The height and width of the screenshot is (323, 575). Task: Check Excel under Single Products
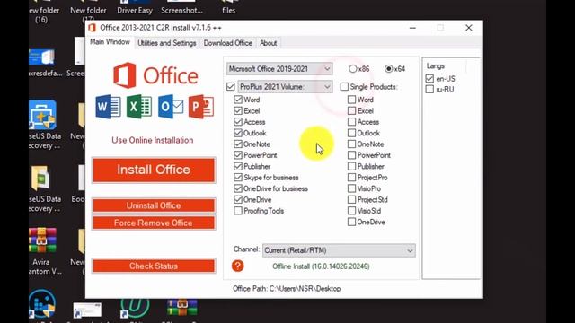tap(351, 110)
